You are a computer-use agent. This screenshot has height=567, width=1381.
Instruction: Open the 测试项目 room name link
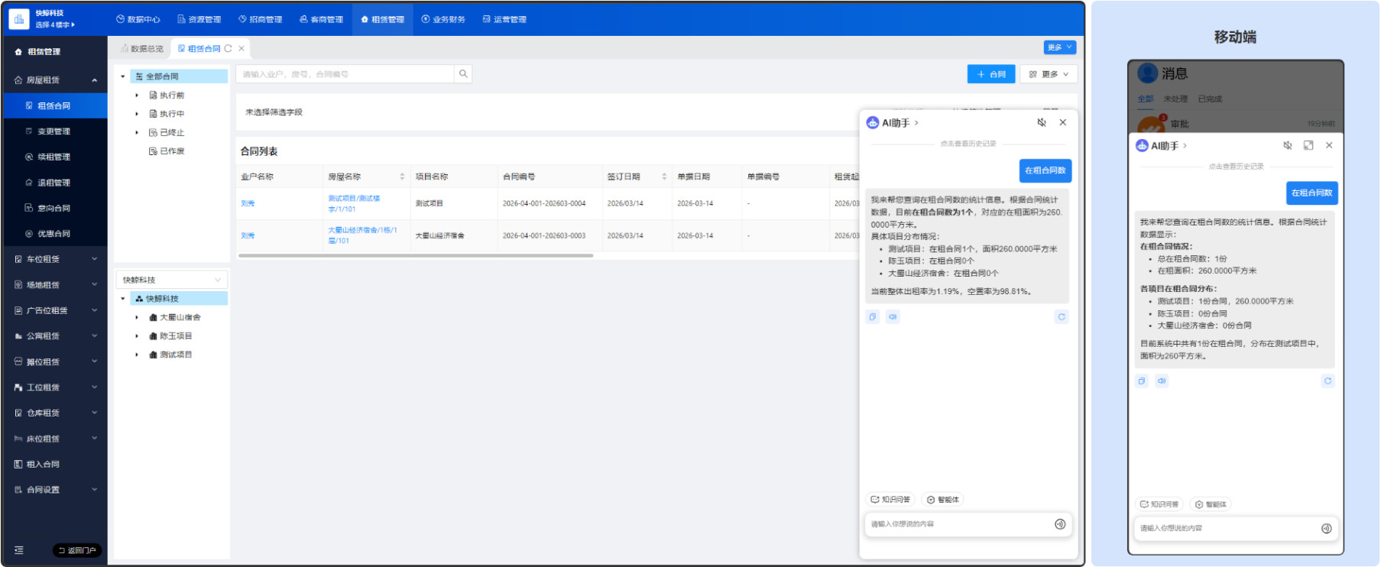click(354, 203)
